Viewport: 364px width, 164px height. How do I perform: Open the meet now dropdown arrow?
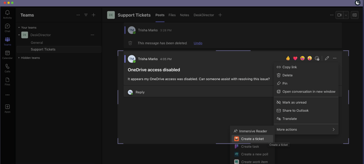coord(346,15)
